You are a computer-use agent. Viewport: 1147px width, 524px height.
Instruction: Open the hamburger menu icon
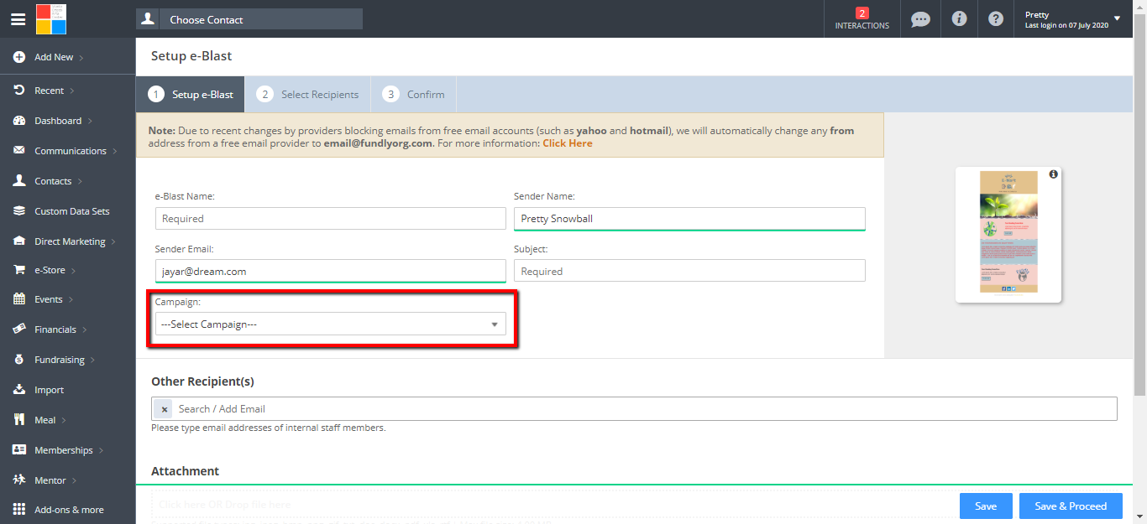pos(18,19)
